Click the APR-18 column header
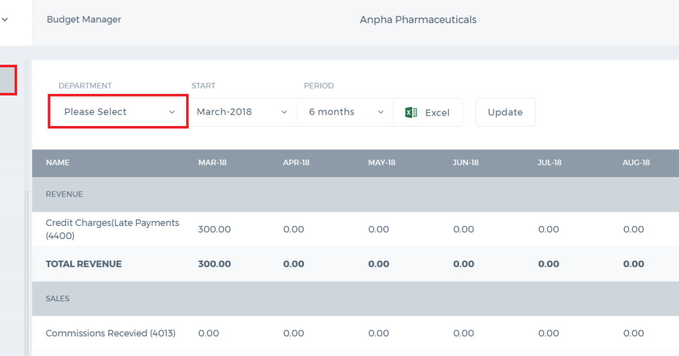679x356 pixels. (x=296, y=163)
